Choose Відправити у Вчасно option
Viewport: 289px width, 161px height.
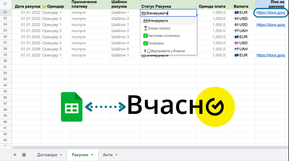(169, 51)
